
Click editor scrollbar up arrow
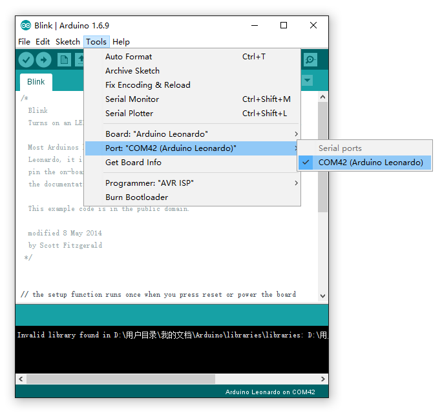coord(322,97)
